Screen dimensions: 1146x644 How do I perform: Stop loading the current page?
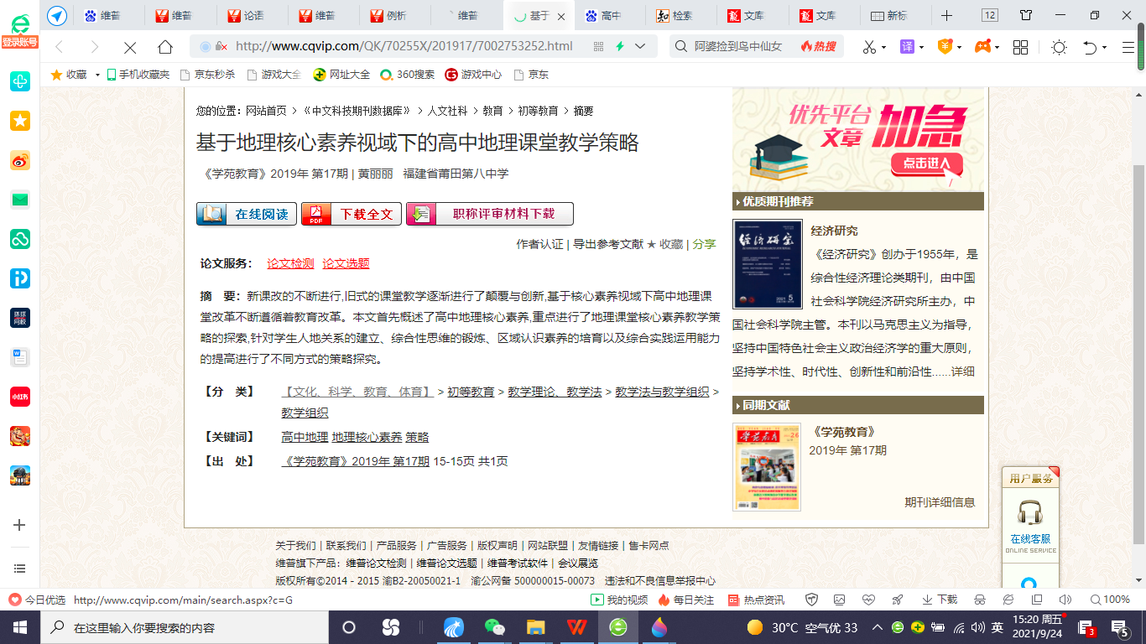pyautogui.click(x=130, y=47)
